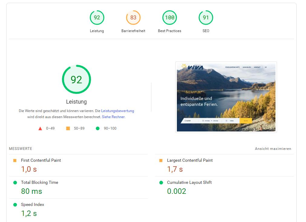Viewport: 306px width, 222px height.
Task: Click the 0.002 layout shift value
Action: click(x=176, y=191)
